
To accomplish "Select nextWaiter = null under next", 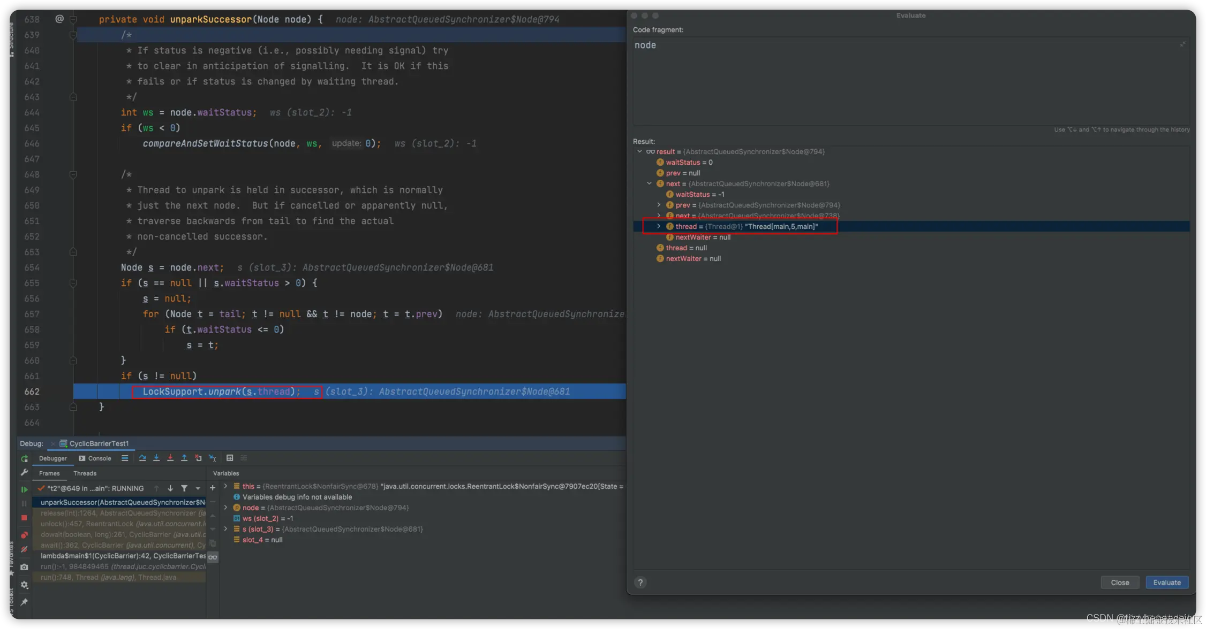I will pos(910,237).
